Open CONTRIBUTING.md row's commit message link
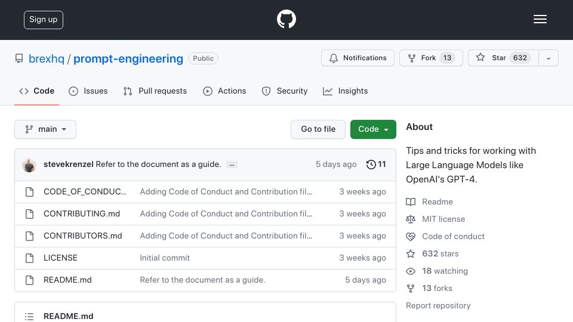 pyautogui.click(x=226, y=213)
